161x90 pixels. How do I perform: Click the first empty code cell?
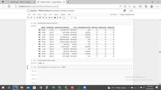point(84,71)
